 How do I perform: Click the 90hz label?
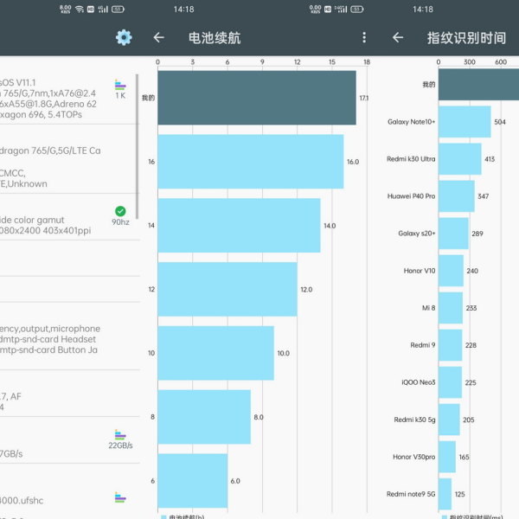120,222
